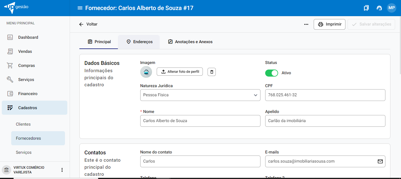The height and width of the screenshot is (179, 401).
Task: Click the Apelido input field
Action: [x=325, y=121]
